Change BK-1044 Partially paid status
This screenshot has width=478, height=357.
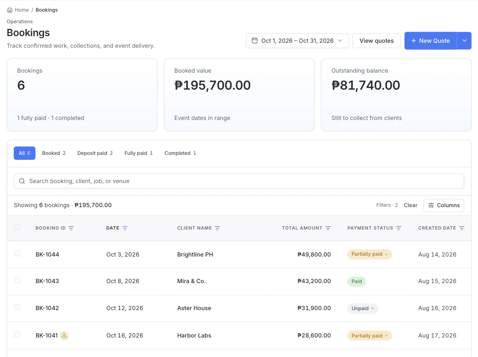(369, 254)
